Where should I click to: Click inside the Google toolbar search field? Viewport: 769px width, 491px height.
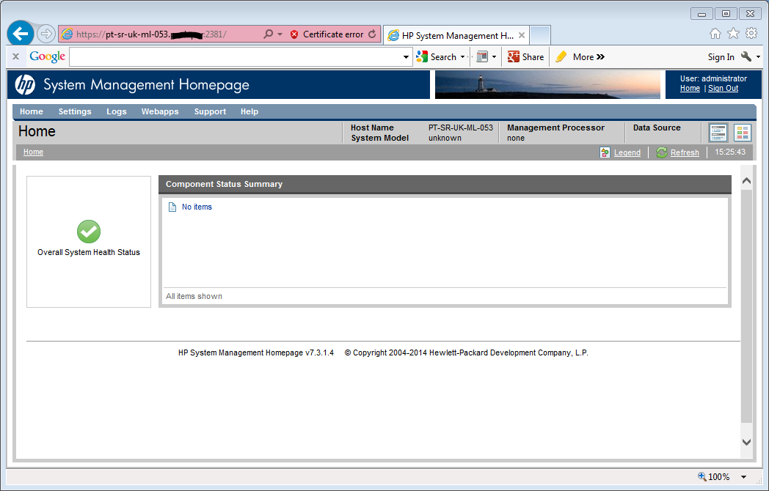235,56
